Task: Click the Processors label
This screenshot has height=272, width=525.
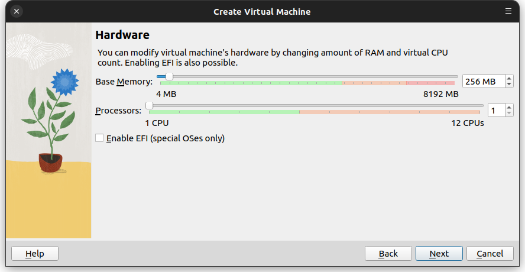Action: pyautogui.click(x=118, y=111)
